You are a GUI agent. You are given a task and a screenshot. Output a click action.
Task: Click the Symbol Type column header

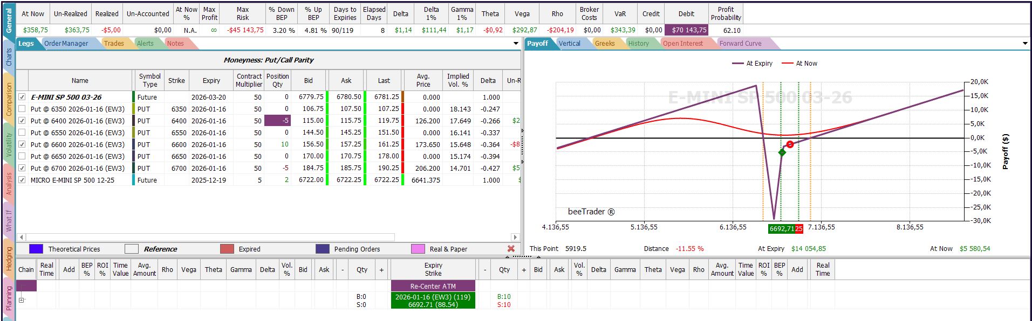150,80
